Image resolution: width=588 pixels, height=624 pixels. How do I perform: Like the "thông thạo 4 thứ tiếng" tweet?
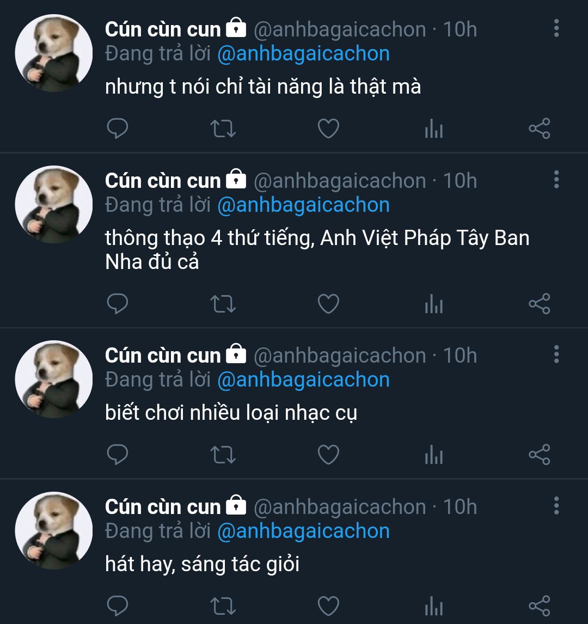[328, 304]
